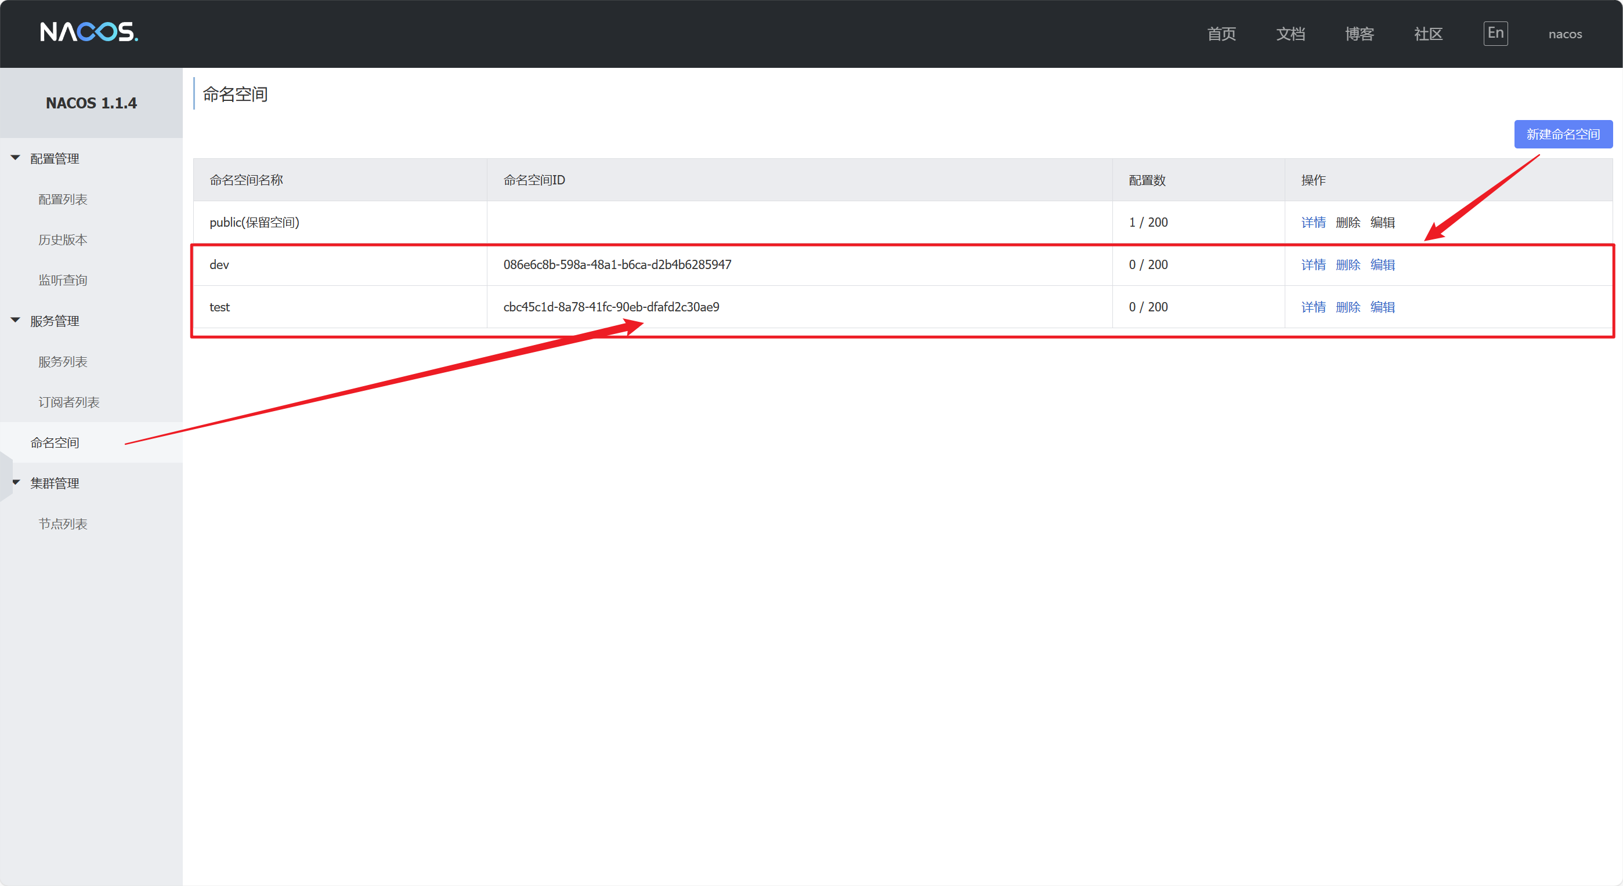The width and height of the screenshot is (1623, 886).
Task: Click 删除 in the public namespace row
Action: [x=1348, y=222]
